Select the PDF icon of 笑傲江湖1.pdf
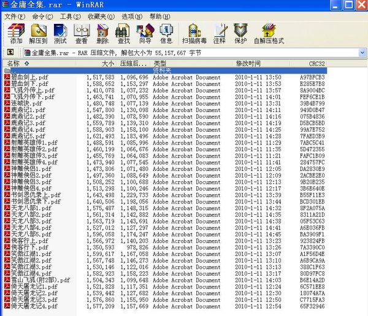 coord(7,254)
